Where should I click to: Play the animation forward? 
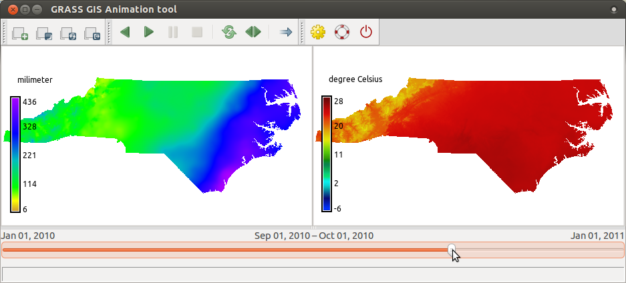[148, 32]
